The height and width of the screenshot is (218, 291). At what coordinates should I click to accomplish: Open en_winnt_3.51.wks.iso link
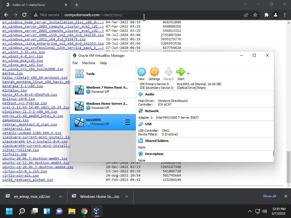tap(24, 52)
